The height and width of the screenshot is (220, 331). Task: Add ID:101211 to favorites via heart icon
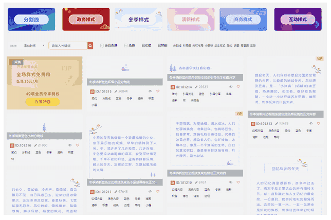158,192
